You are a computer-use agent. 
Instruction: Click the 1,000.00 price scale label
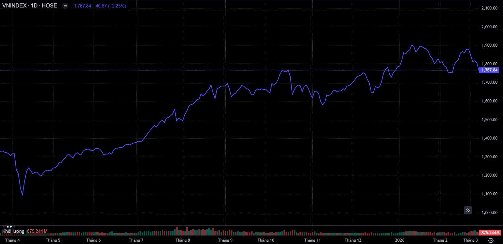pos(490,213)
